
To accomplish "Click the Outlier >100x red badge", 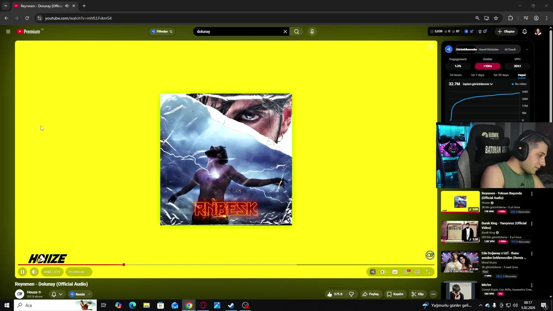I will tap(487, 66).
